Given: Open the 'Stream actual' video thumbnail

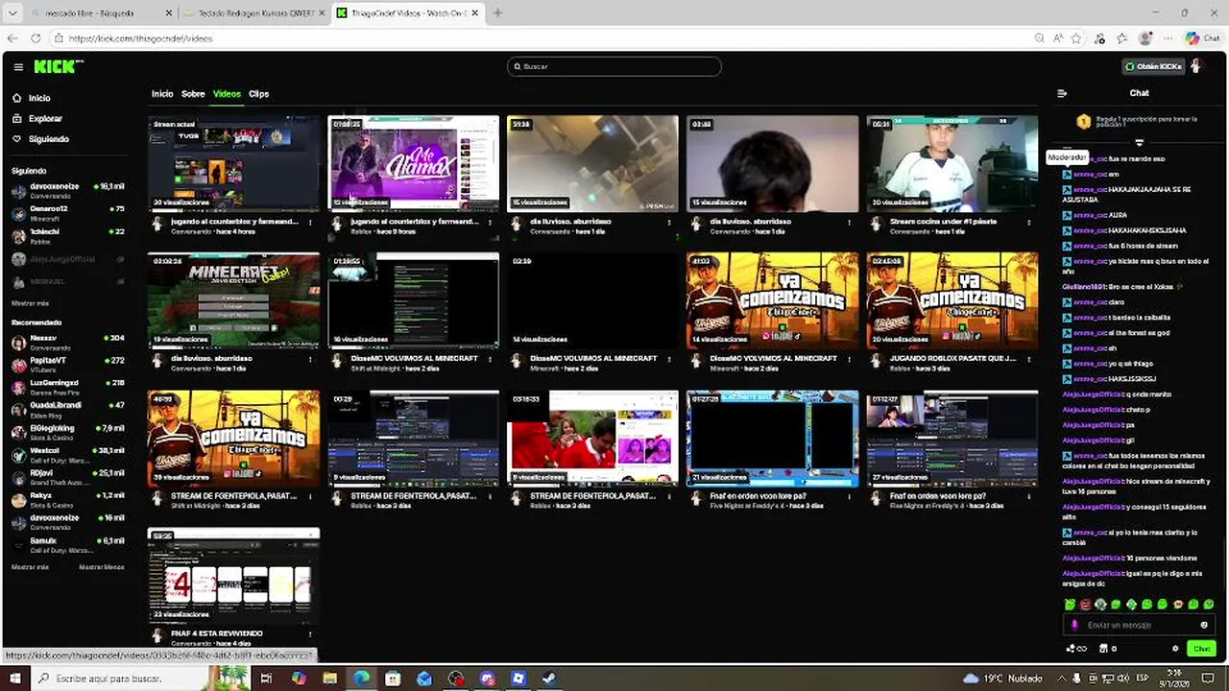Looking at the screenshot, I should point(233,163).
